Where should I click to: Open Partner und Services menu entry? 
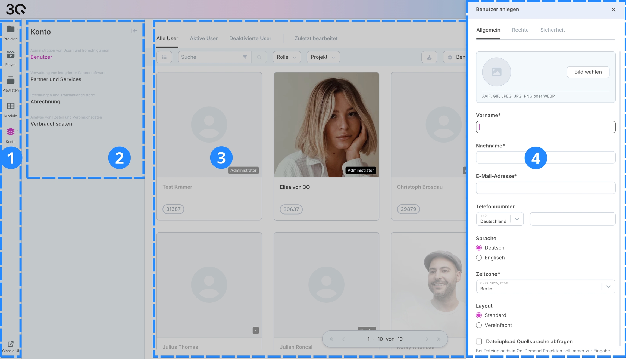pyautogui.click(x=56, y=79)
